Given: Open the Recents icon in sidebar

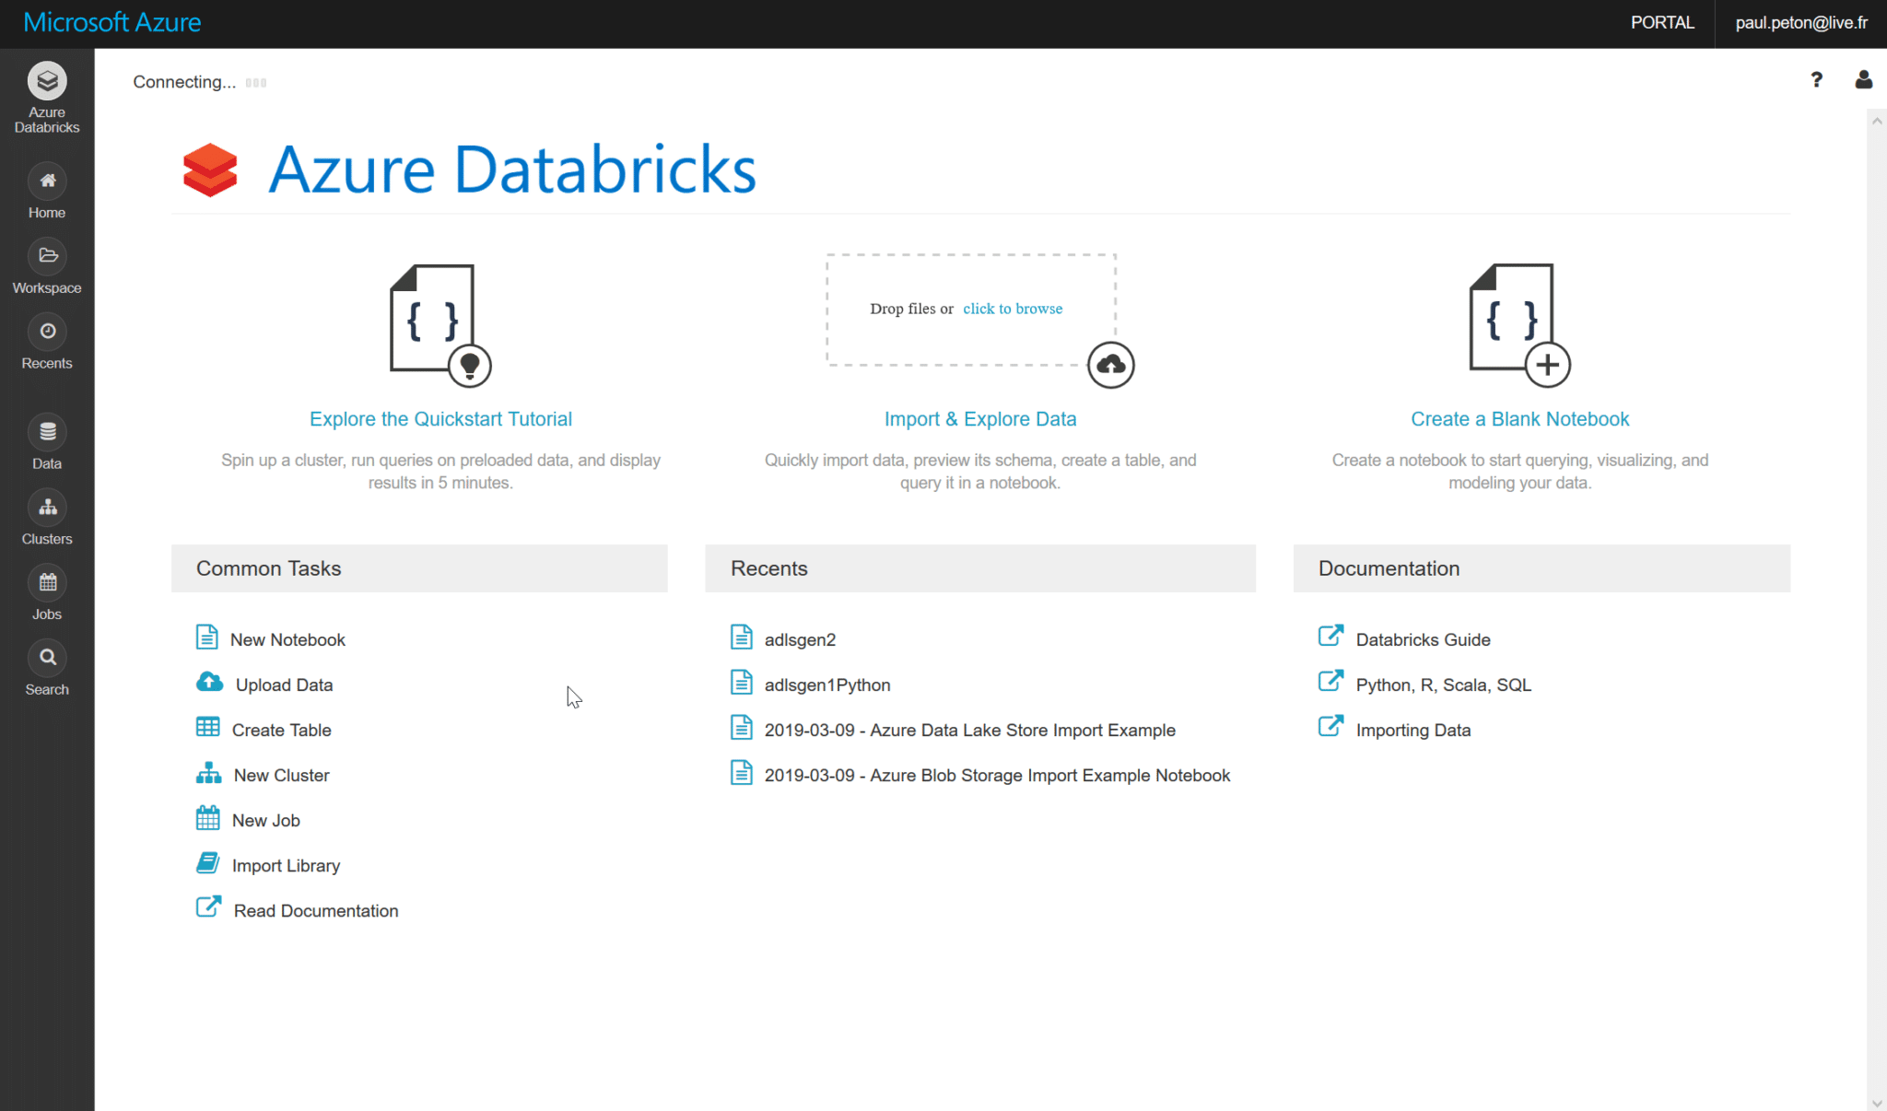Looking at the screenshot, I should (46, 332).
